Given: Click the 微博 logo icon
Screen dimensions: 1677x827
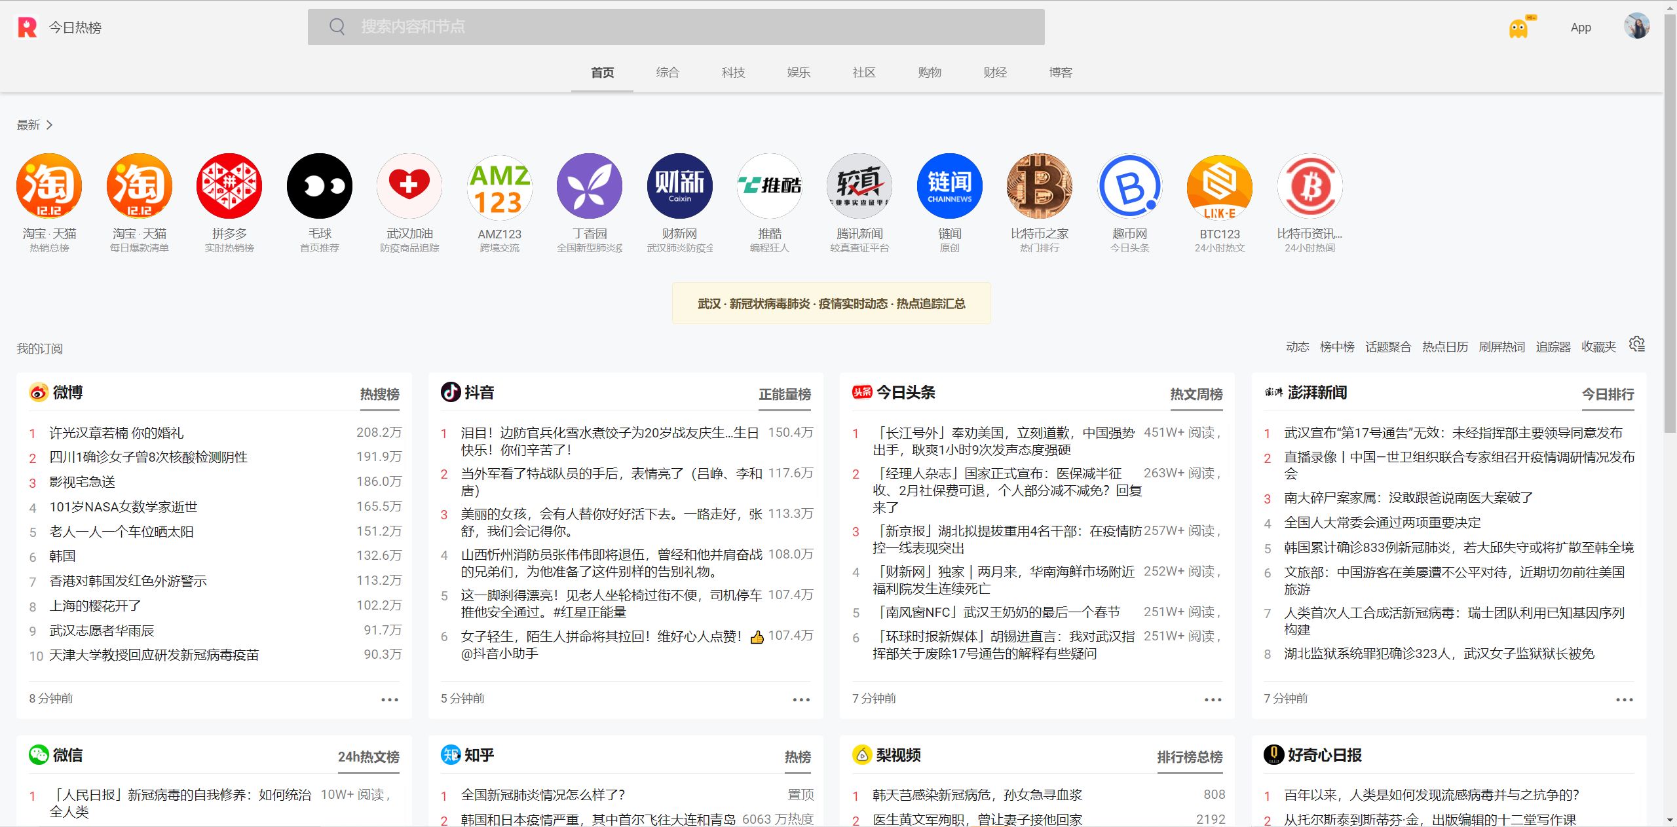Looking at the screenshot, I should [x=39, y=392].
